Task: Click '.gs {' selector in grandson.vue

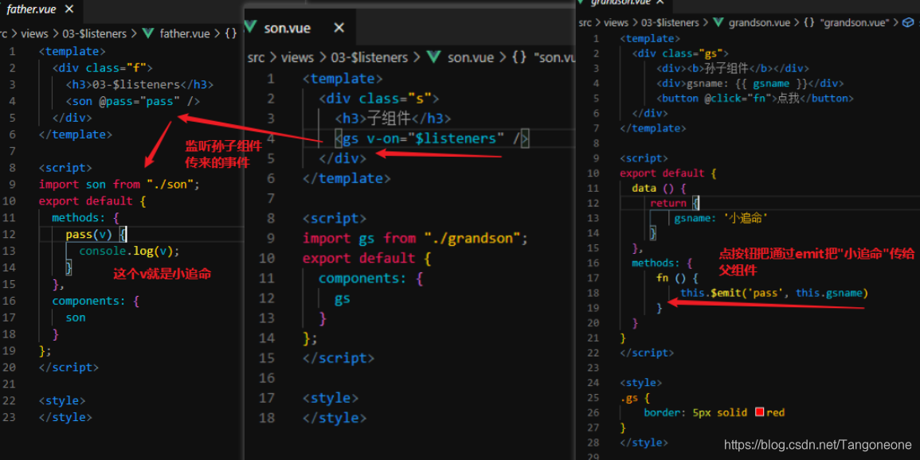Action: [635, 397]
